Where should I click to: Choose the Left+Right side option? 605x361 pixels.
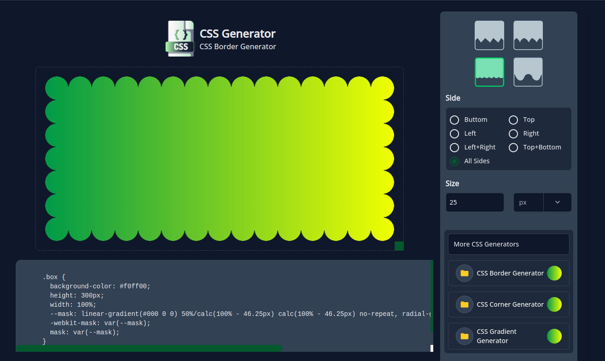click(x=454, y=148)
